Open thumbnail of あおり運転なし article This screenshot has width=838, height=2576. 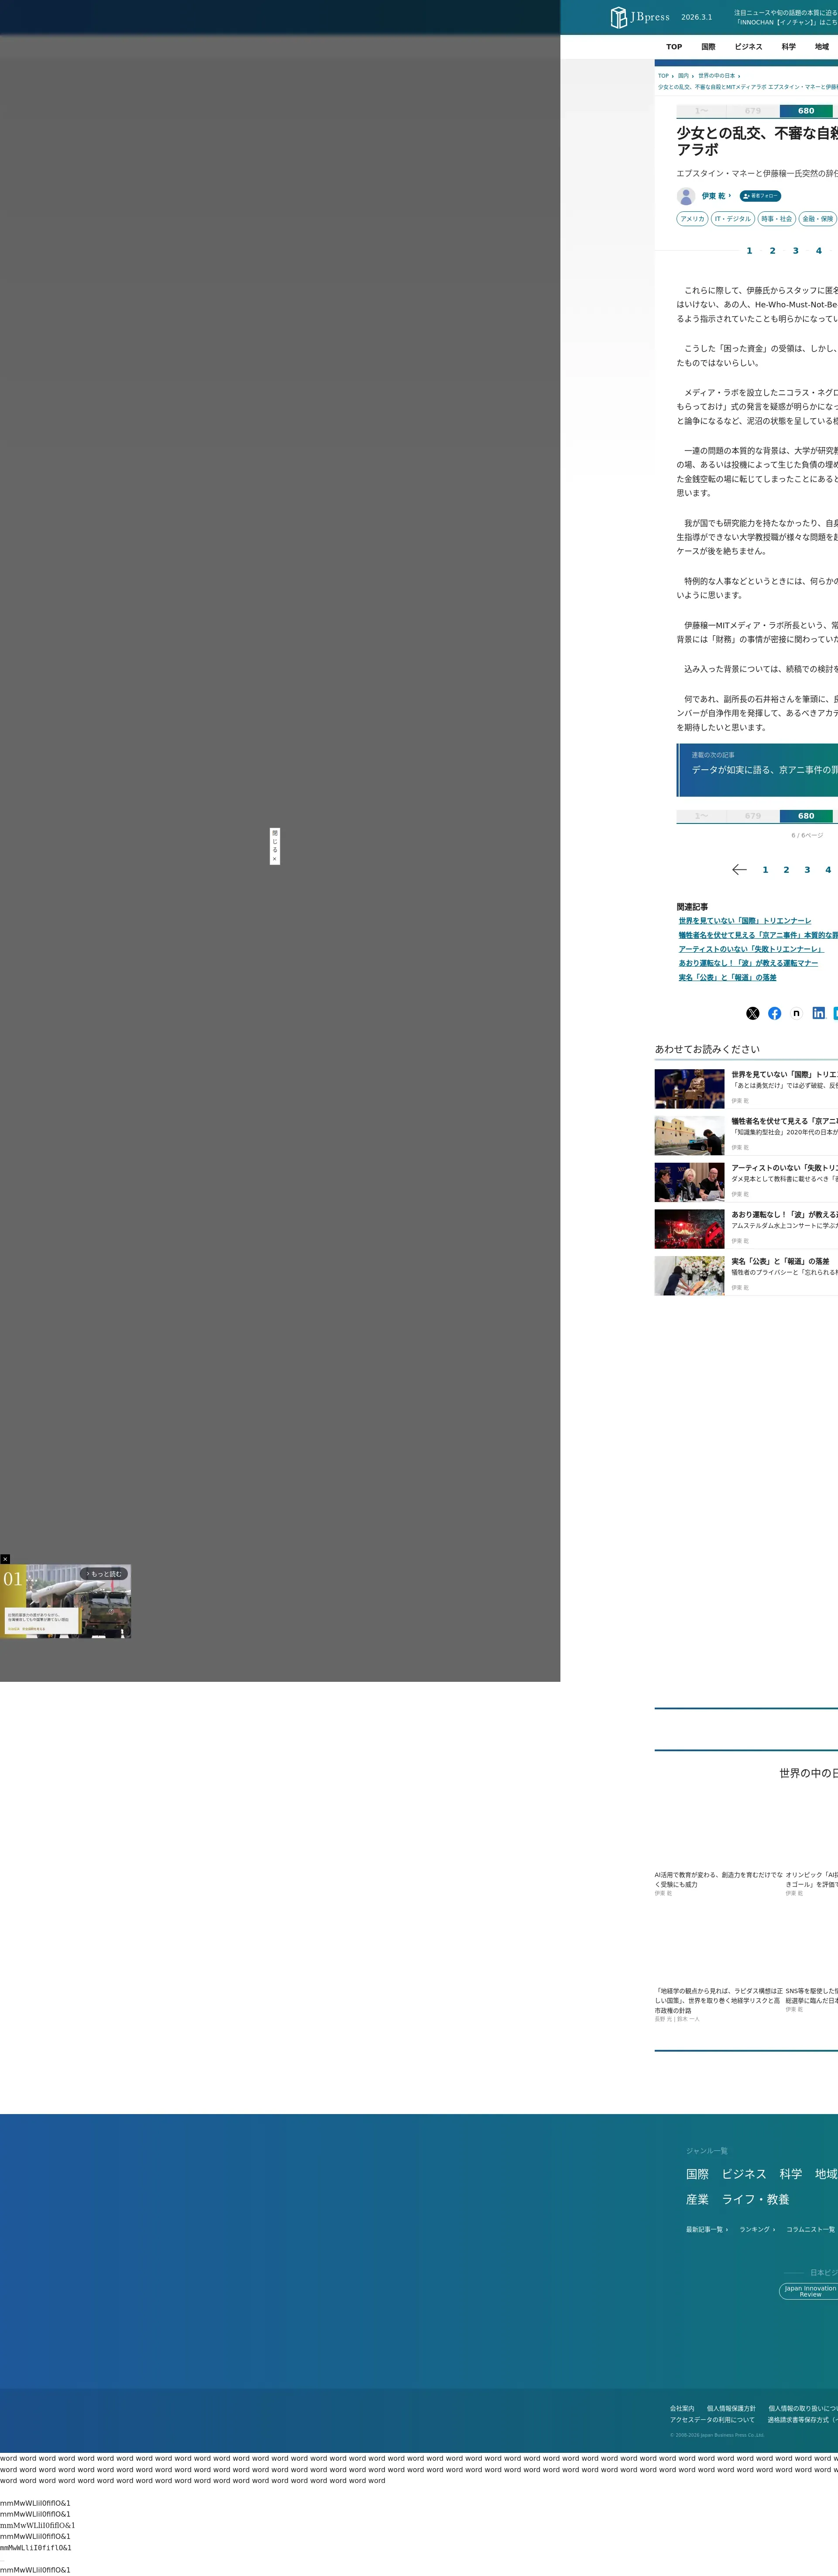(x=689, y=1229)
